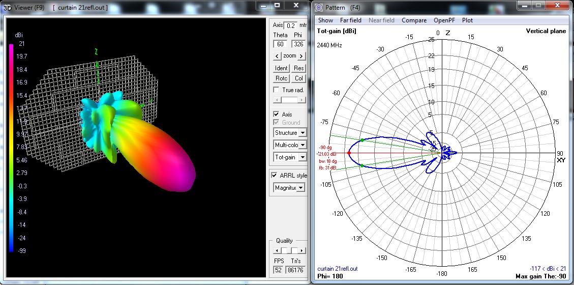The width and height of the screenshot is (574, 285).
Task: Open the Show menu in Pattern window
Action: 325,20
